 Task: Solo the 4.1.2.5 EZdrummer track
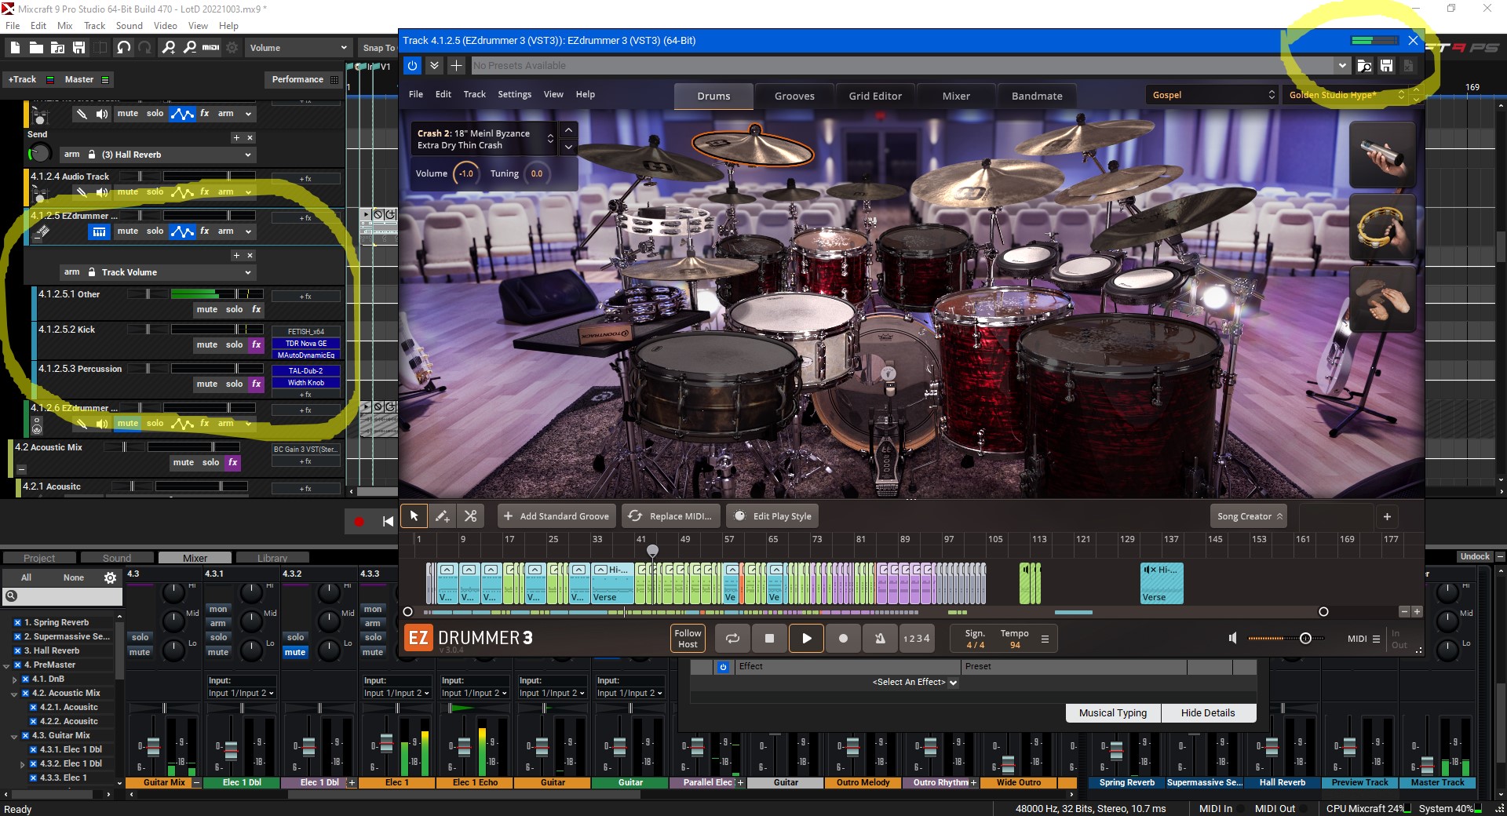[155, 231]
